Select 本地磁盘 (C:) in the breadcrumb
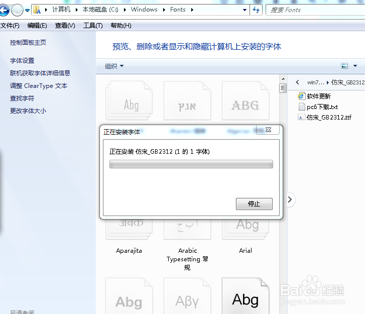The height and width of the screenshot is (314, 365). click(x=100, y=10)
